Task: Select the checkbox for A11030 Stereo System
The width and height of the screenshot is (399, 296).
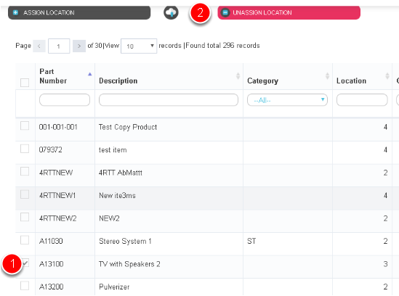Action: (25, 240)
